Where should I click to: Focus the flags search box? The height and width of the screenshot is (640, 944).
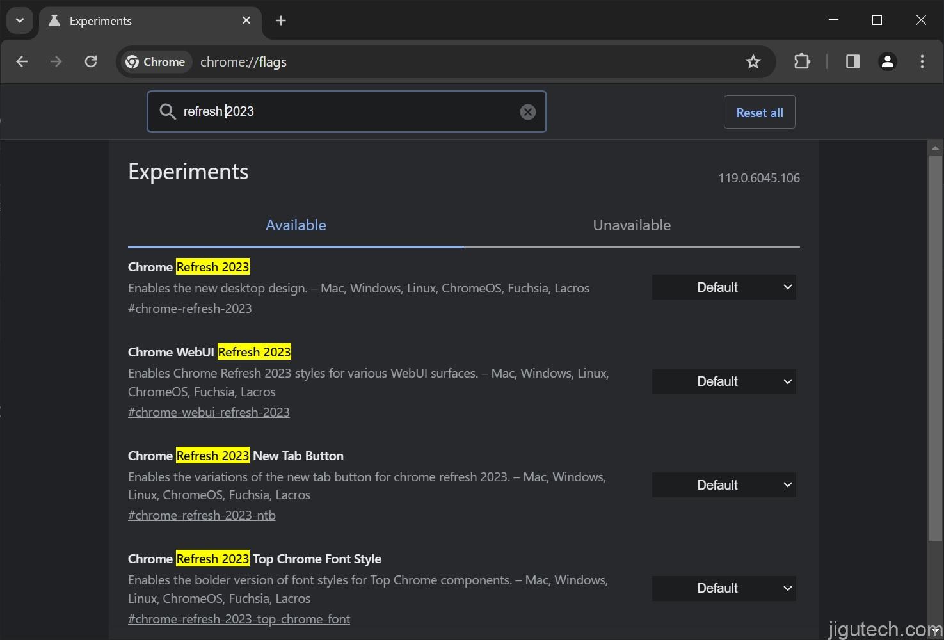(x=346, y=111)
